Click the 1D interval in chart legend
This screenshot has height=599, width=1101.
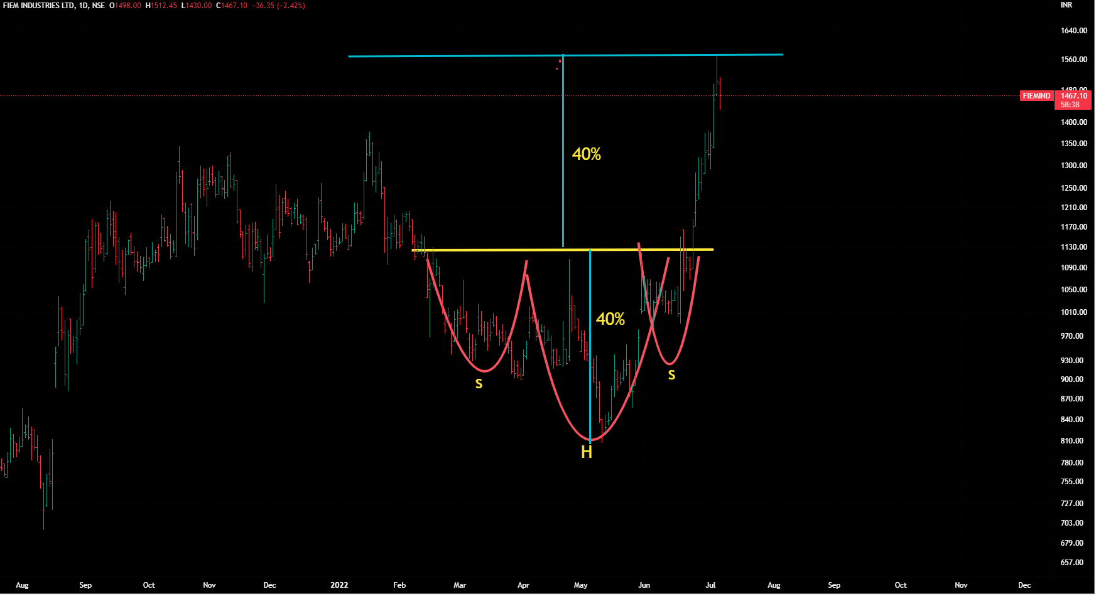tap(83, 6)
